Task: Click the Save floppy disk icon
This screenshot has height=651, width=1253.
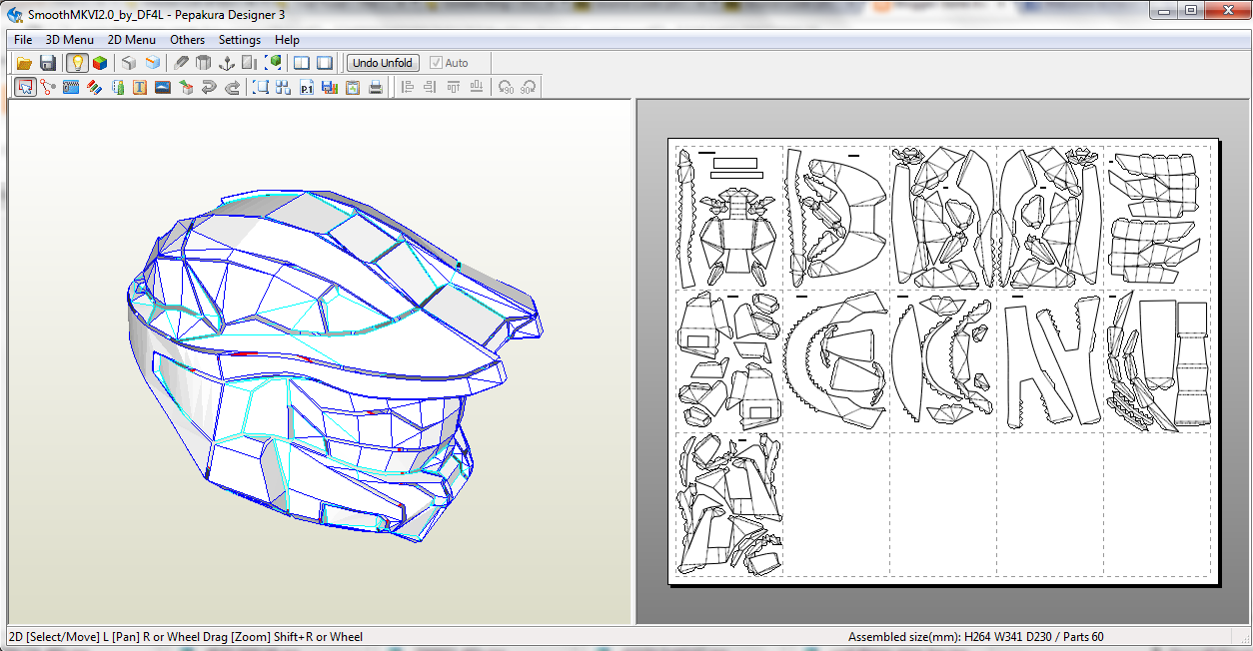Action: 48,63
